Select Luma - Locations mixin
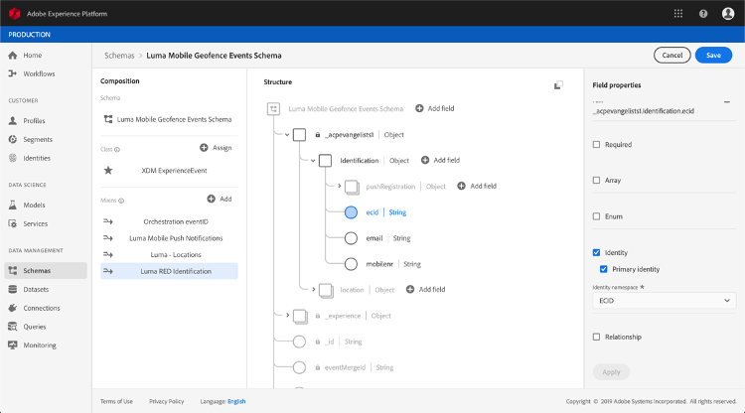Screen dimensions: 745x413 169,255
